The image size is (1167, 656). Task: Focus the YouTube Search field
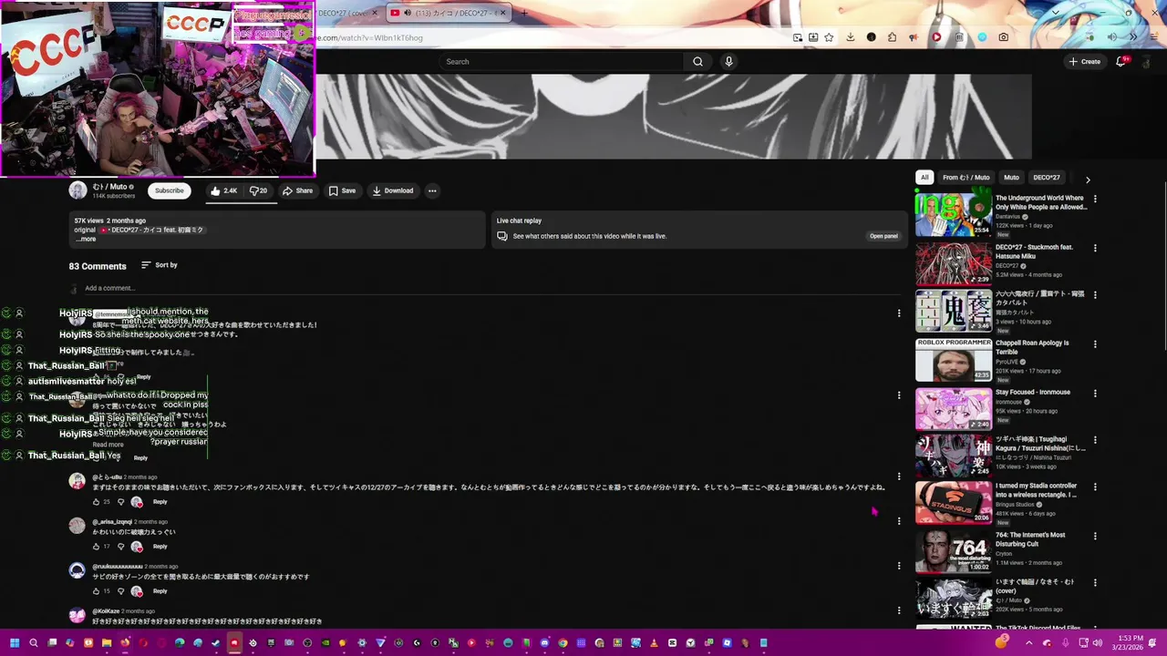(x=561, y=61)
